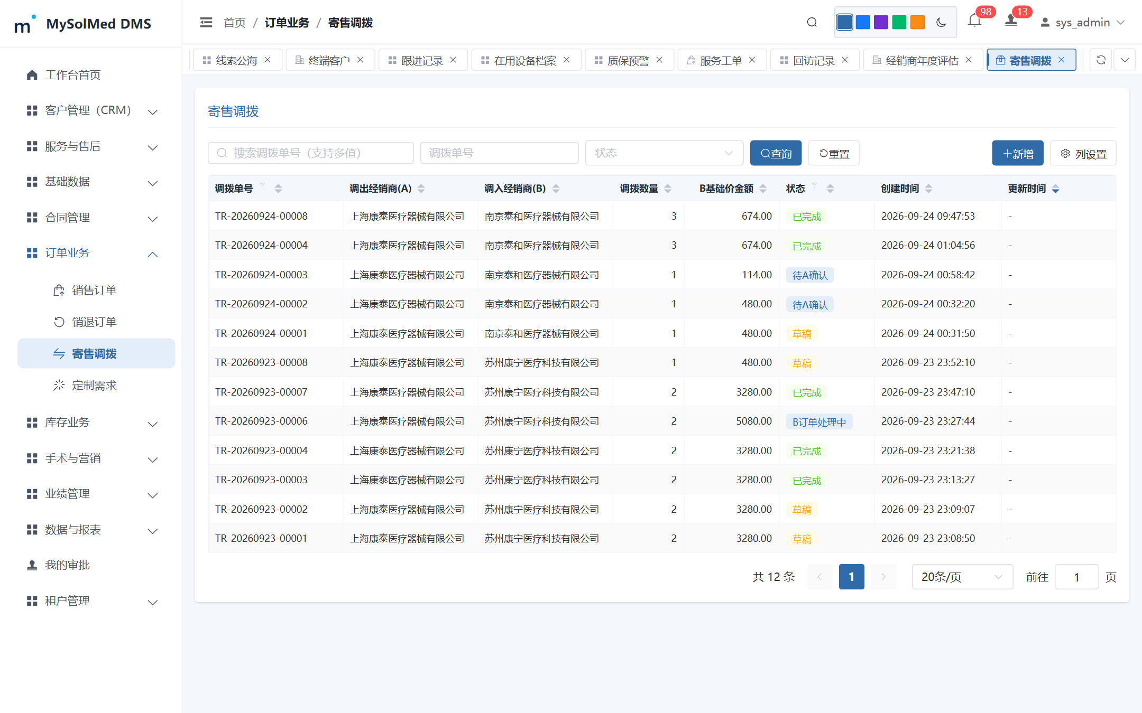Click the 前往 page number input

tap(1076, 577)
